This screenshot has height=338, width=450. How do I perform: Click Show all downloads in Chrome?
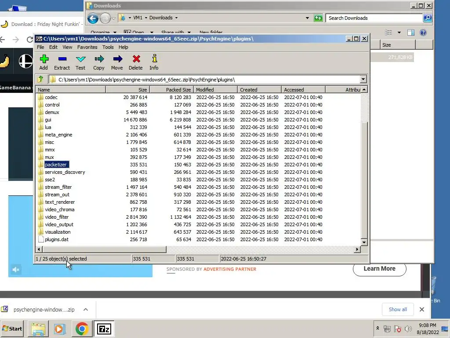pyautogui.click(x=398, y=309)
